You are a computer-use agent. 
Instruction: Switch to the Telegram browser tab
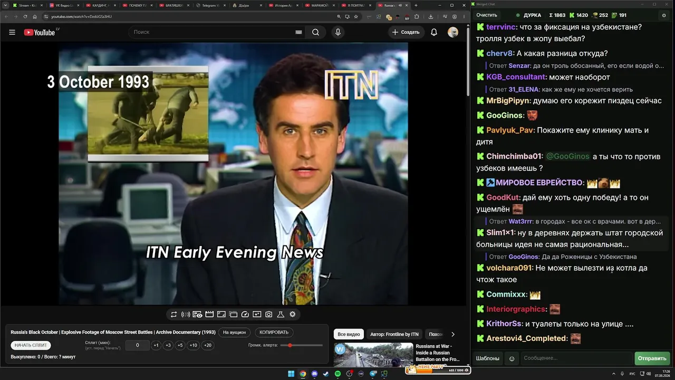click(211, 5)
